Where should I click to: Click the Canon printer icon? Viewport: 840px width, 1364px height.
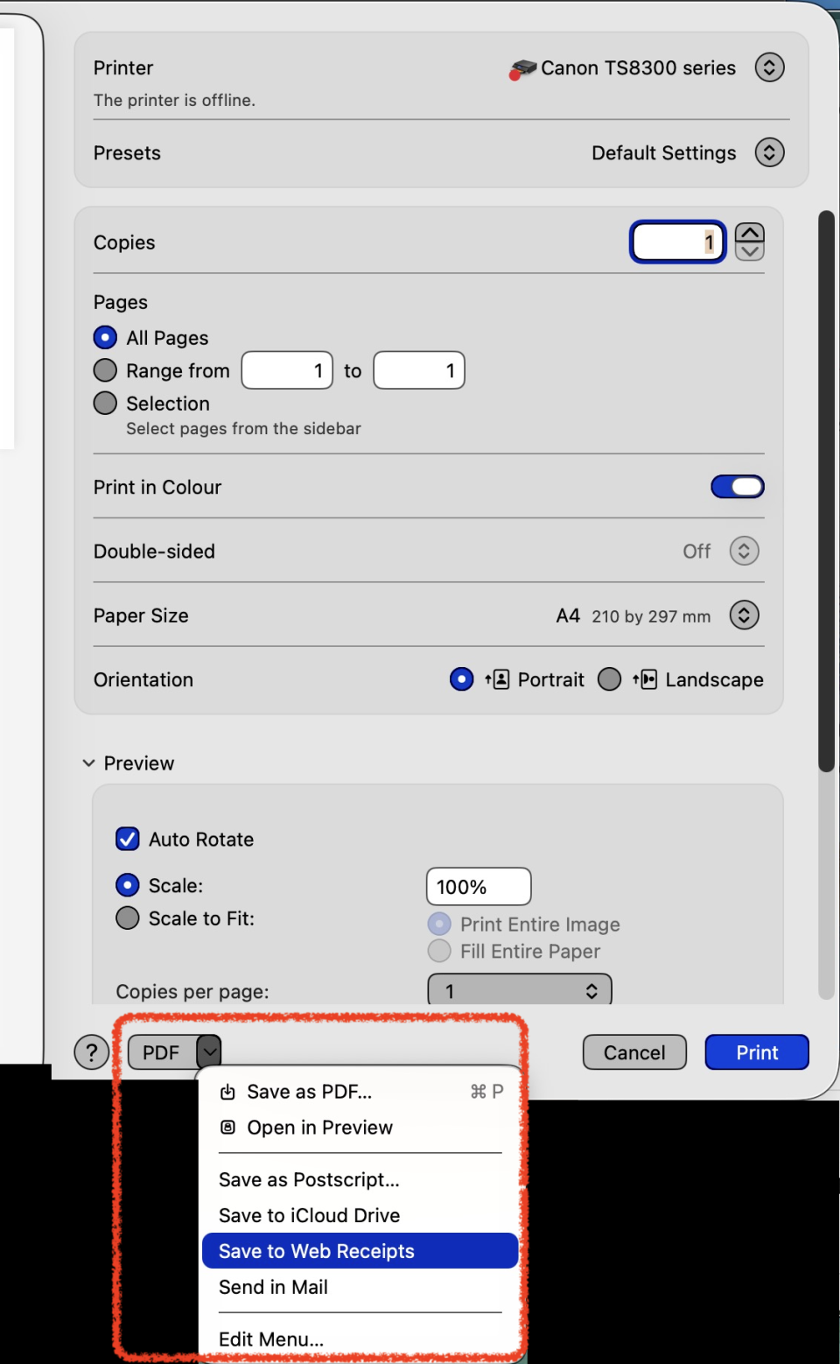pyautogui.click(x=522, y=69)
